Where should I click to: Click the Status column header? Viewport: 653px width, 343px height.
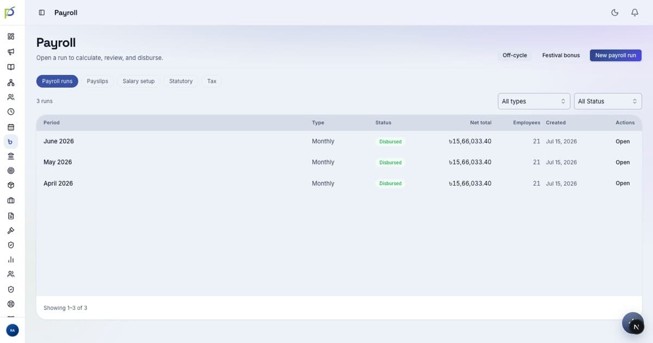coord(383,123)
